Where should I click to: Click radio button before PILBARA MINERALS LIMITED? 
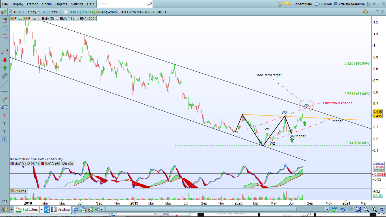[x=119, y=12]
